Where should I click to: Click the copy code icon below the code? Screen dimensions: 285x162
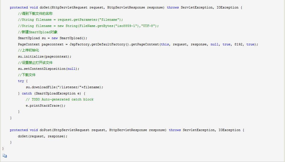tap(5, 156)
